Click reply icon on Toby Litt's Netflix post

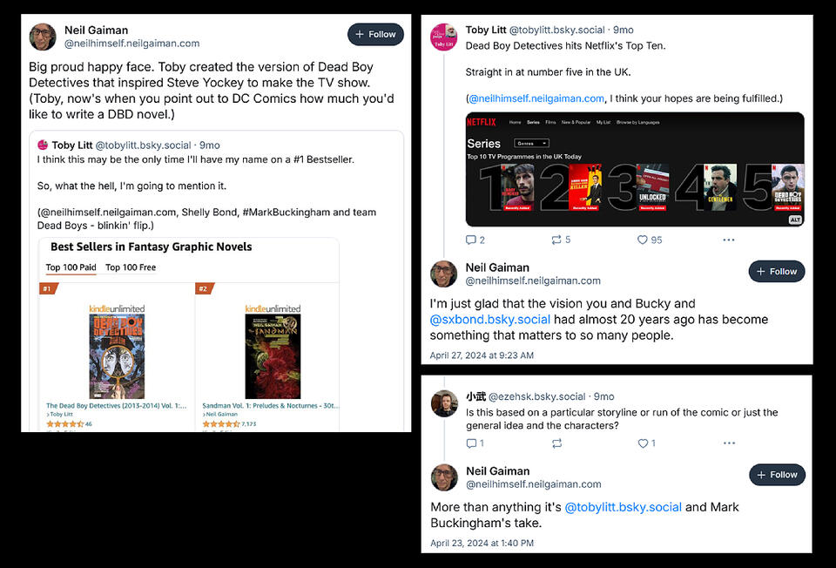pos(471,240)
